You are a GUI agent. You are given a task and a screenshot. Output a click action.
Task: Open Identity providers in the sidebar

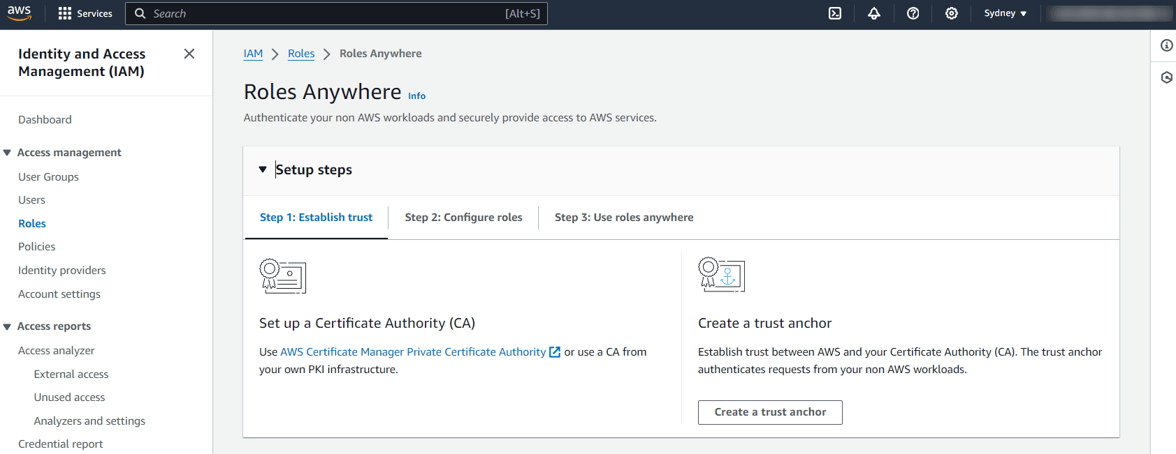click(62, 271)
